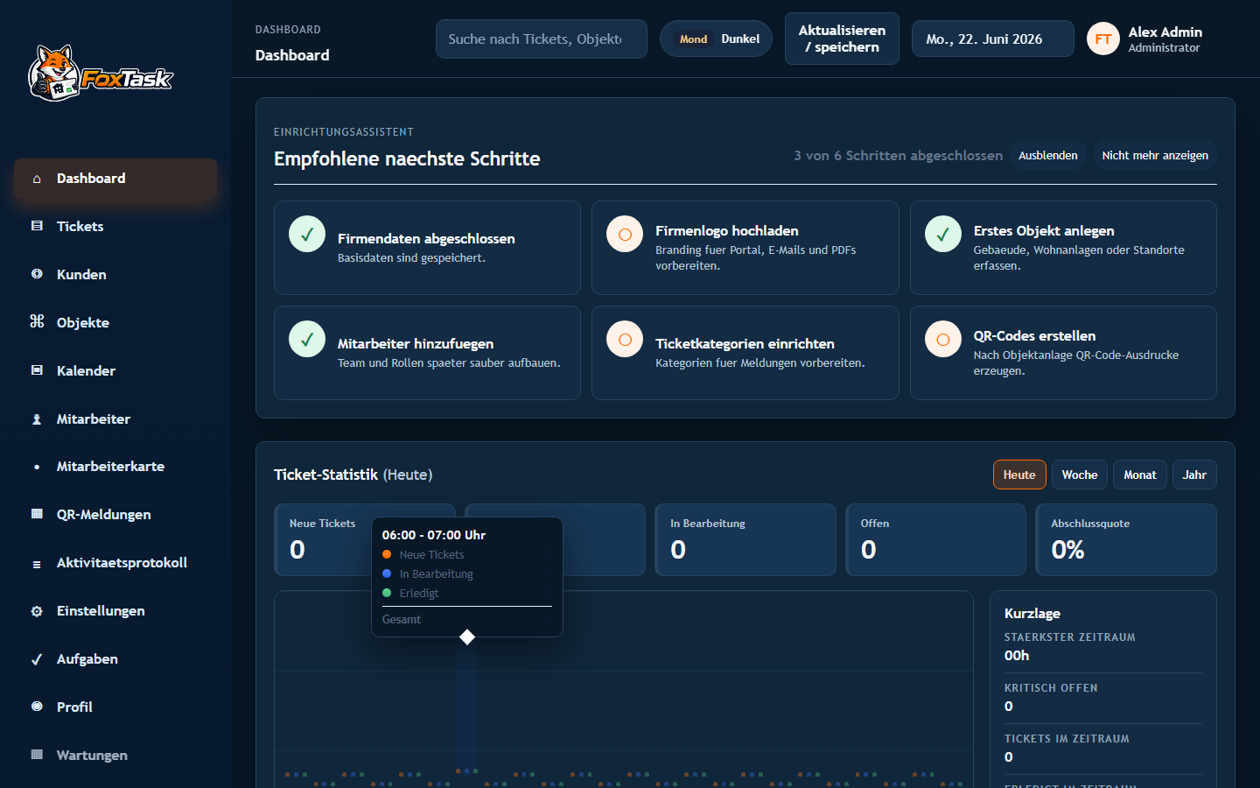
Task: Click the Tickets sidebar icon
Action: tap(37, 226)
